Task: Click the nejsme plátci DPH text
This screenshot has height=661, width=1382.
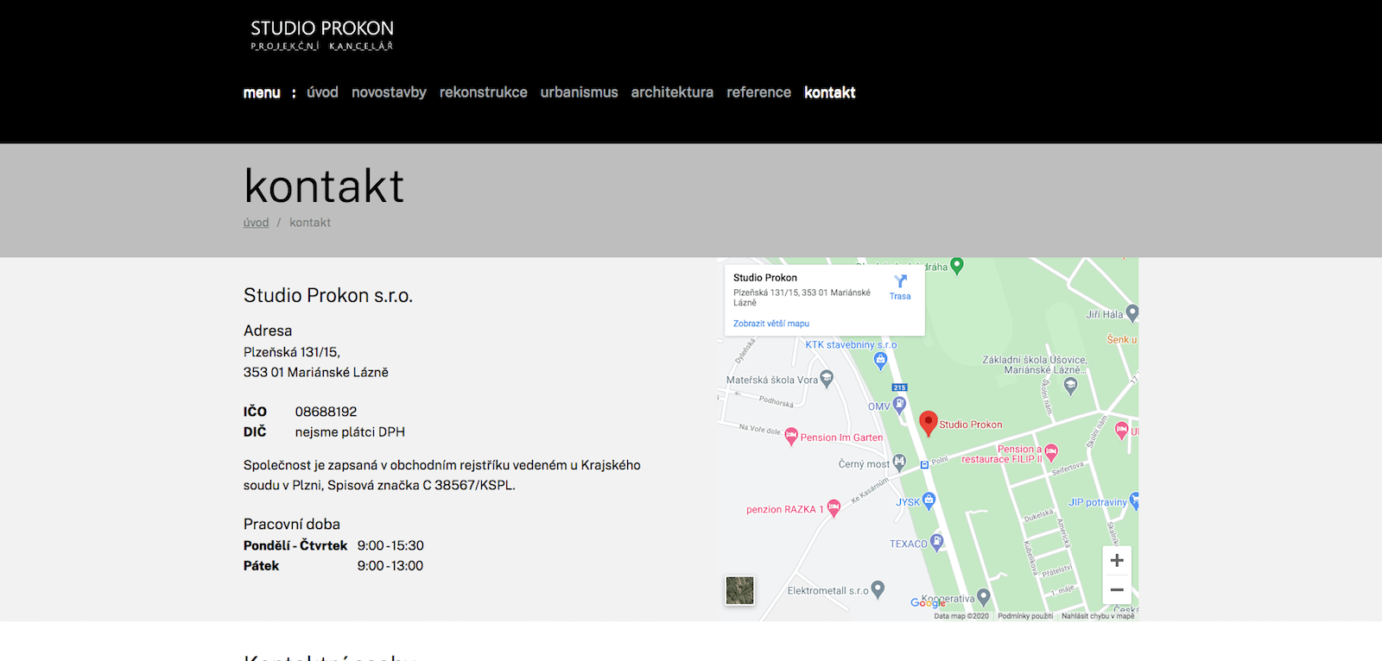Action: (x=350, y=432)
